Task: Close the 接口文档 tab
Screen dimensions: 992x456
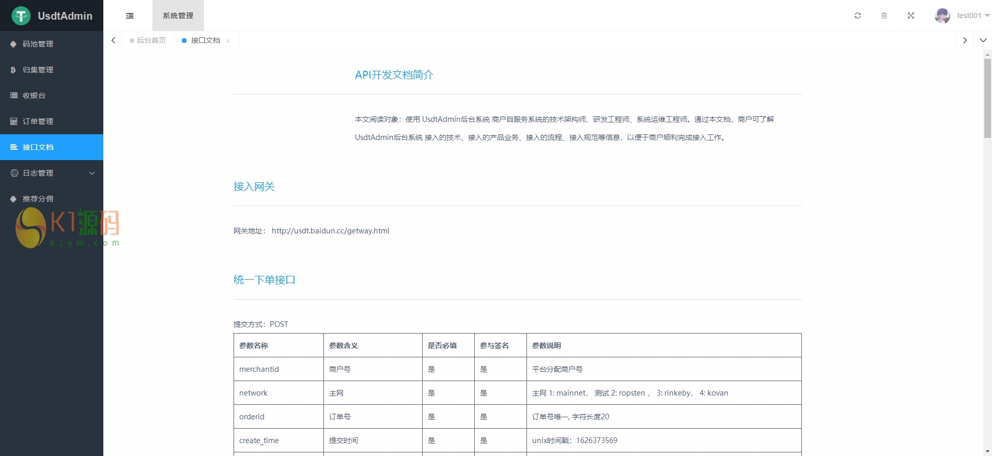Action: click(228, 41)
